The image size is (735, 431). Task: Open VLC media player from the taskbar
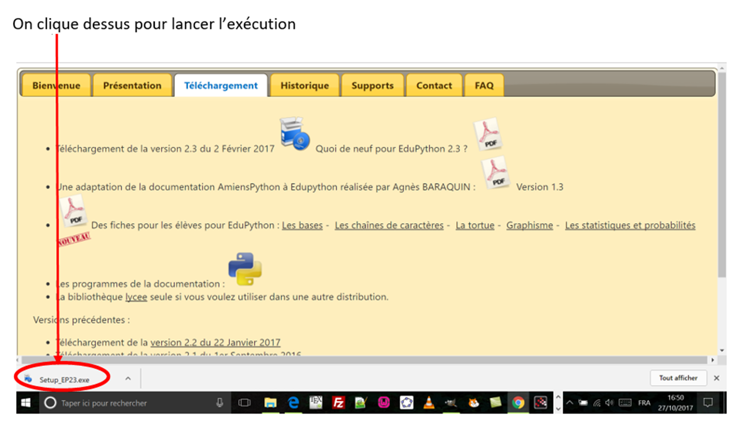[x=428, y=403]
